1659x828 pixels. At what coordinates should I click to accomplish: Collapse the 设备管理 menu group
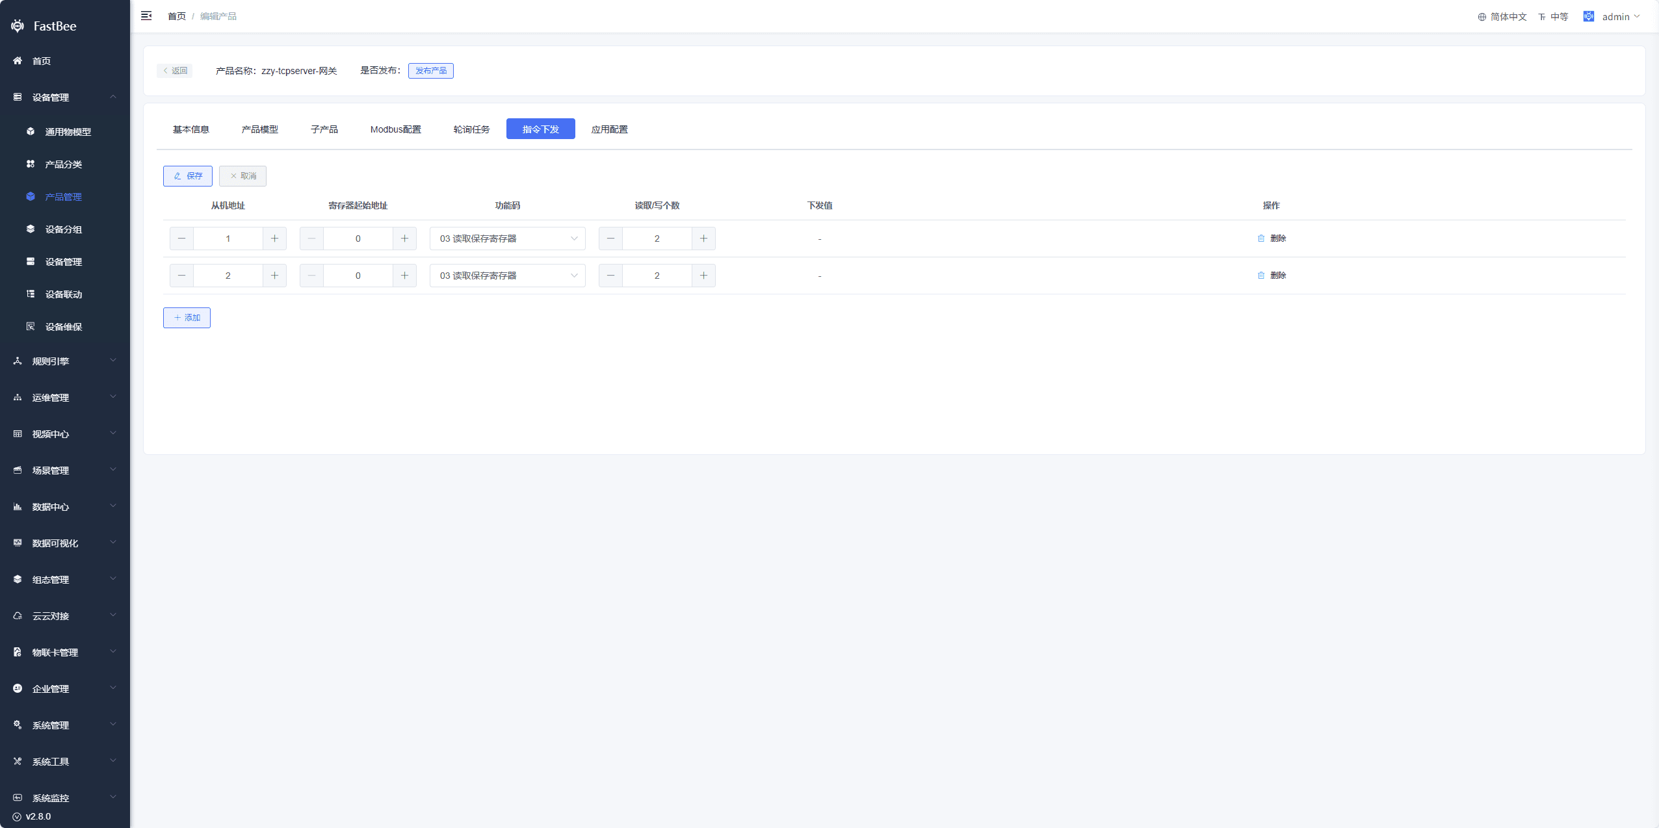click(65, 97)
